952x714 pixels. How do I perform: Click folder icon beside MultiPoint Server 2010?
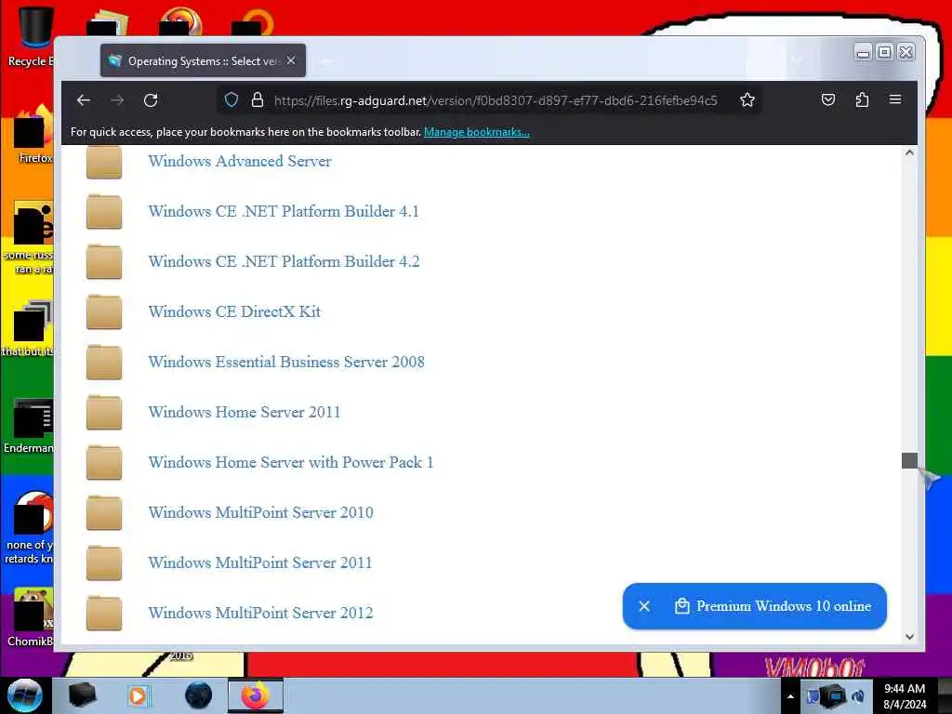click(104, 513)
